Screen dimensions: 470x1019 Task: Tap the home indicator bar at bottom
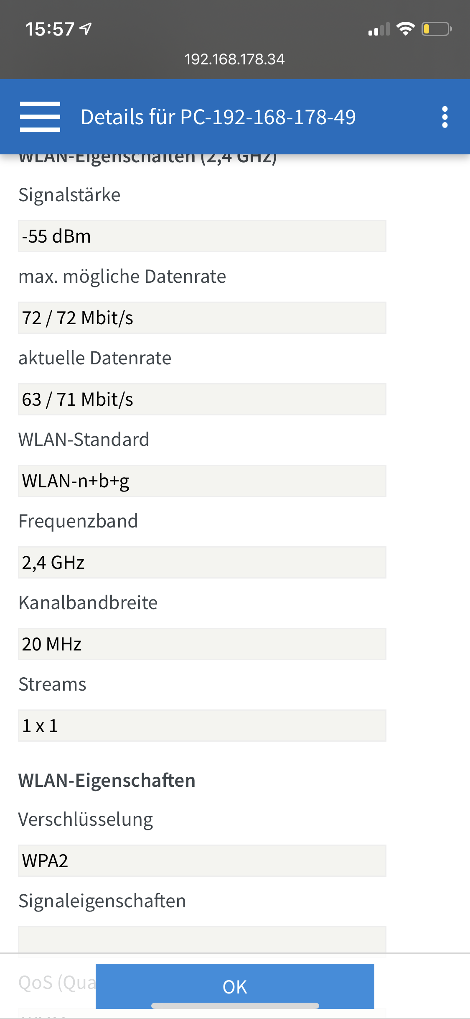(235, 1006)
